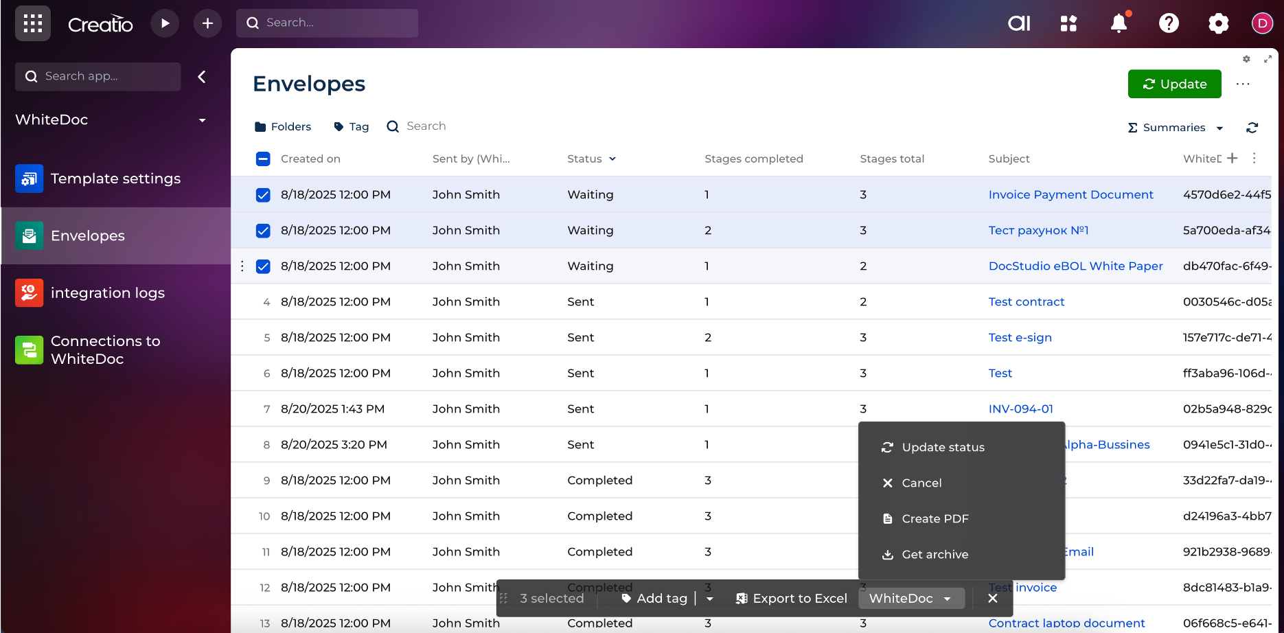Click the integration logs sidebar icon
This screenshot has width=1284, height=633.
[x=29, y=292]
